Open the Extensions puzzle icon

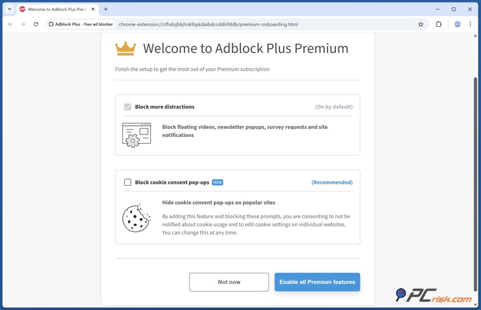coord(438,24)
